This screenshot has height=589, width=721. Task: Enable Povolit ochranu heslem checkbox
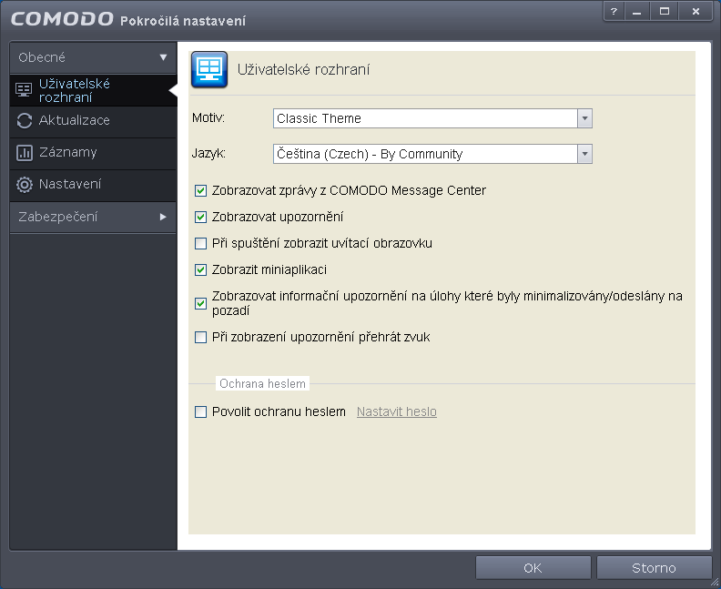(x=201, y=412)
